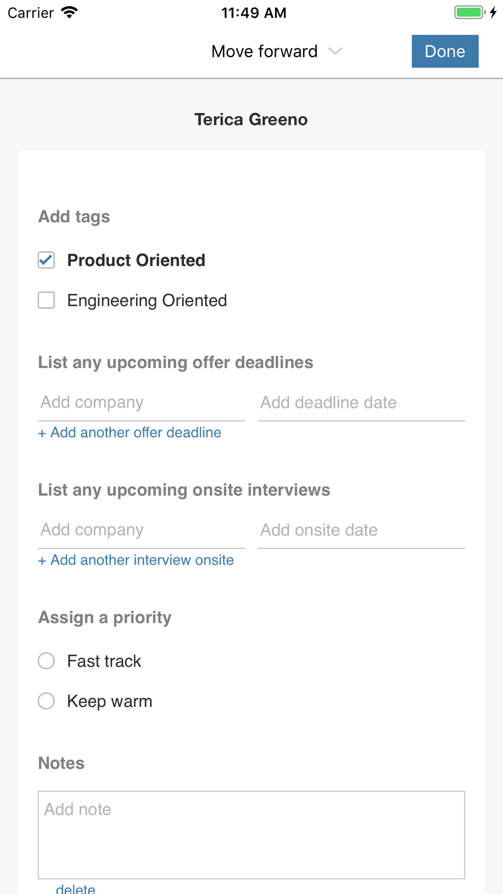Viewport: 503px width, 894px height.
Task: Check the Engineering Oriented tag checkbox
Action: click(x=46, y=301)
